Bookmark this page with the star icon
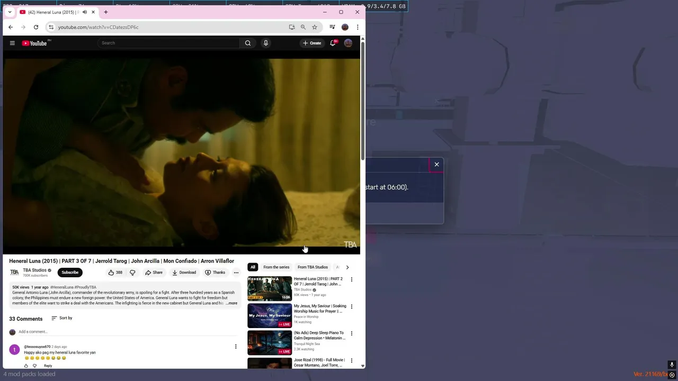The width and height of the screenshot is (678, 381). 315,27
